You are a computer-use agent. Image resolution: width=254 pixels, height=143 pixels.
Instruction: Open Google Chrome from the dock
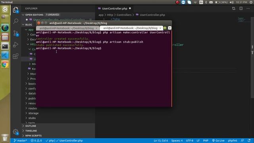tap(5, 64)
